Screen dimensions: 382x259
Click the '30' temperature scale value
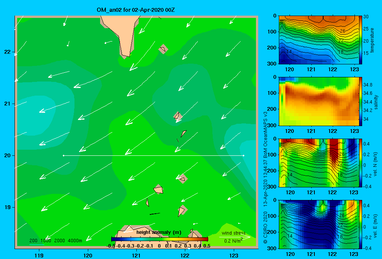(366, 17)
